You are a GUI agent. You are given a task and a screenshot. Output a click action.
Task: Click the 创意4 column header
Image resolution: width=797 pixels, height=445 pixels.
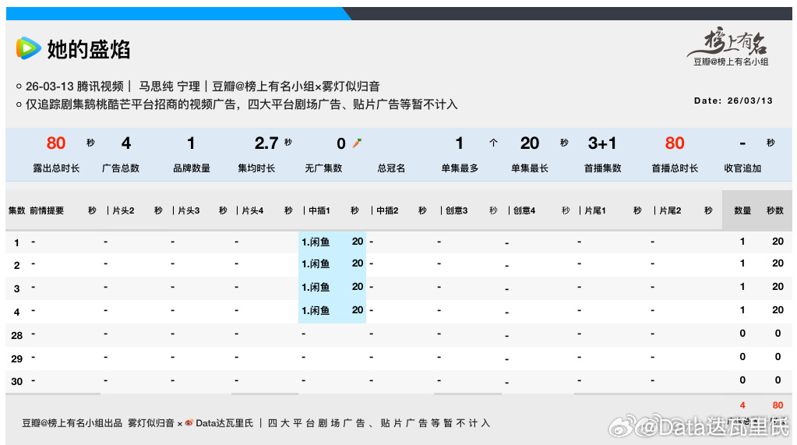(524, 210)
